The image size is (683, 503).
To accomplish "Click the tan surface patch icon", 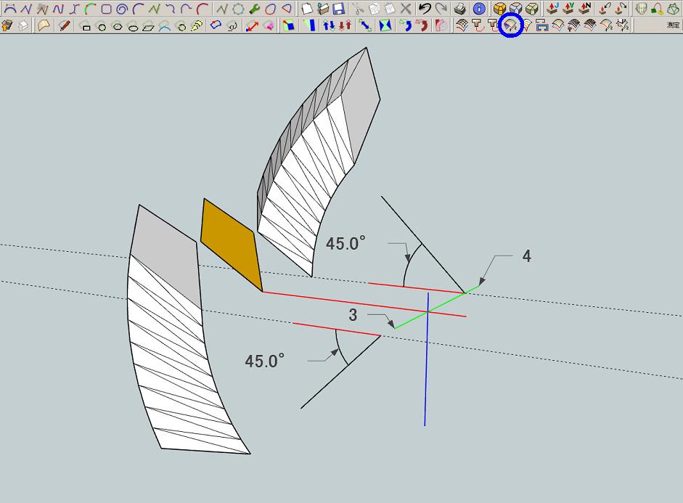I will point(43,25).
